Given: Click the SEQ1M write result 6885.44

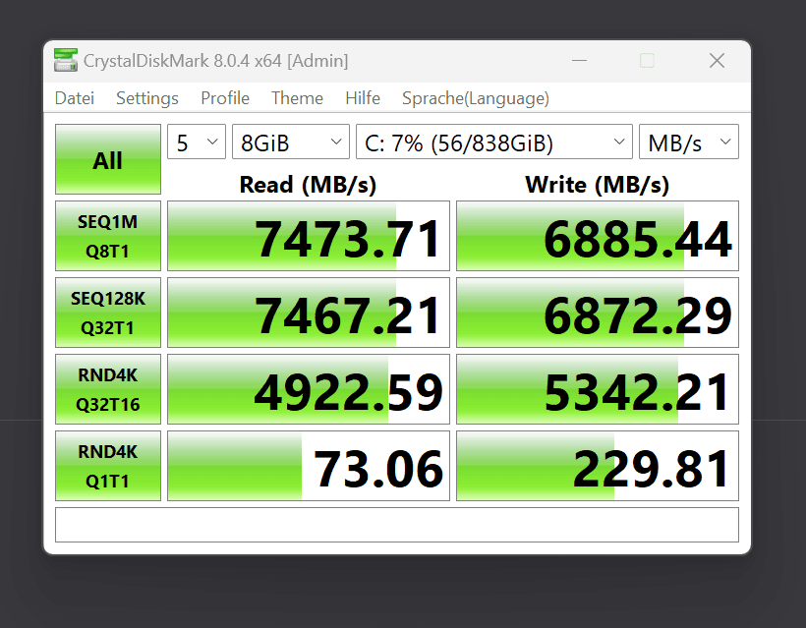Looking at the screenshot, I should pyautogui.click(x=598, y=236).
